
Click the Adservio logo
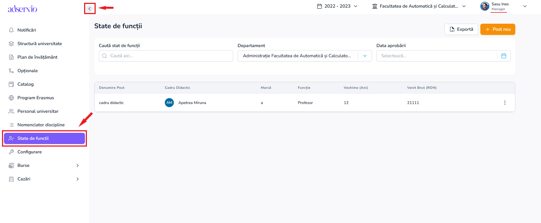pos(23,9)
